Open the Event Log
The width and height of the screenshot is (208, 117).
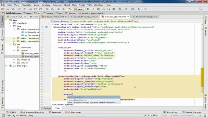click(170, 112)
